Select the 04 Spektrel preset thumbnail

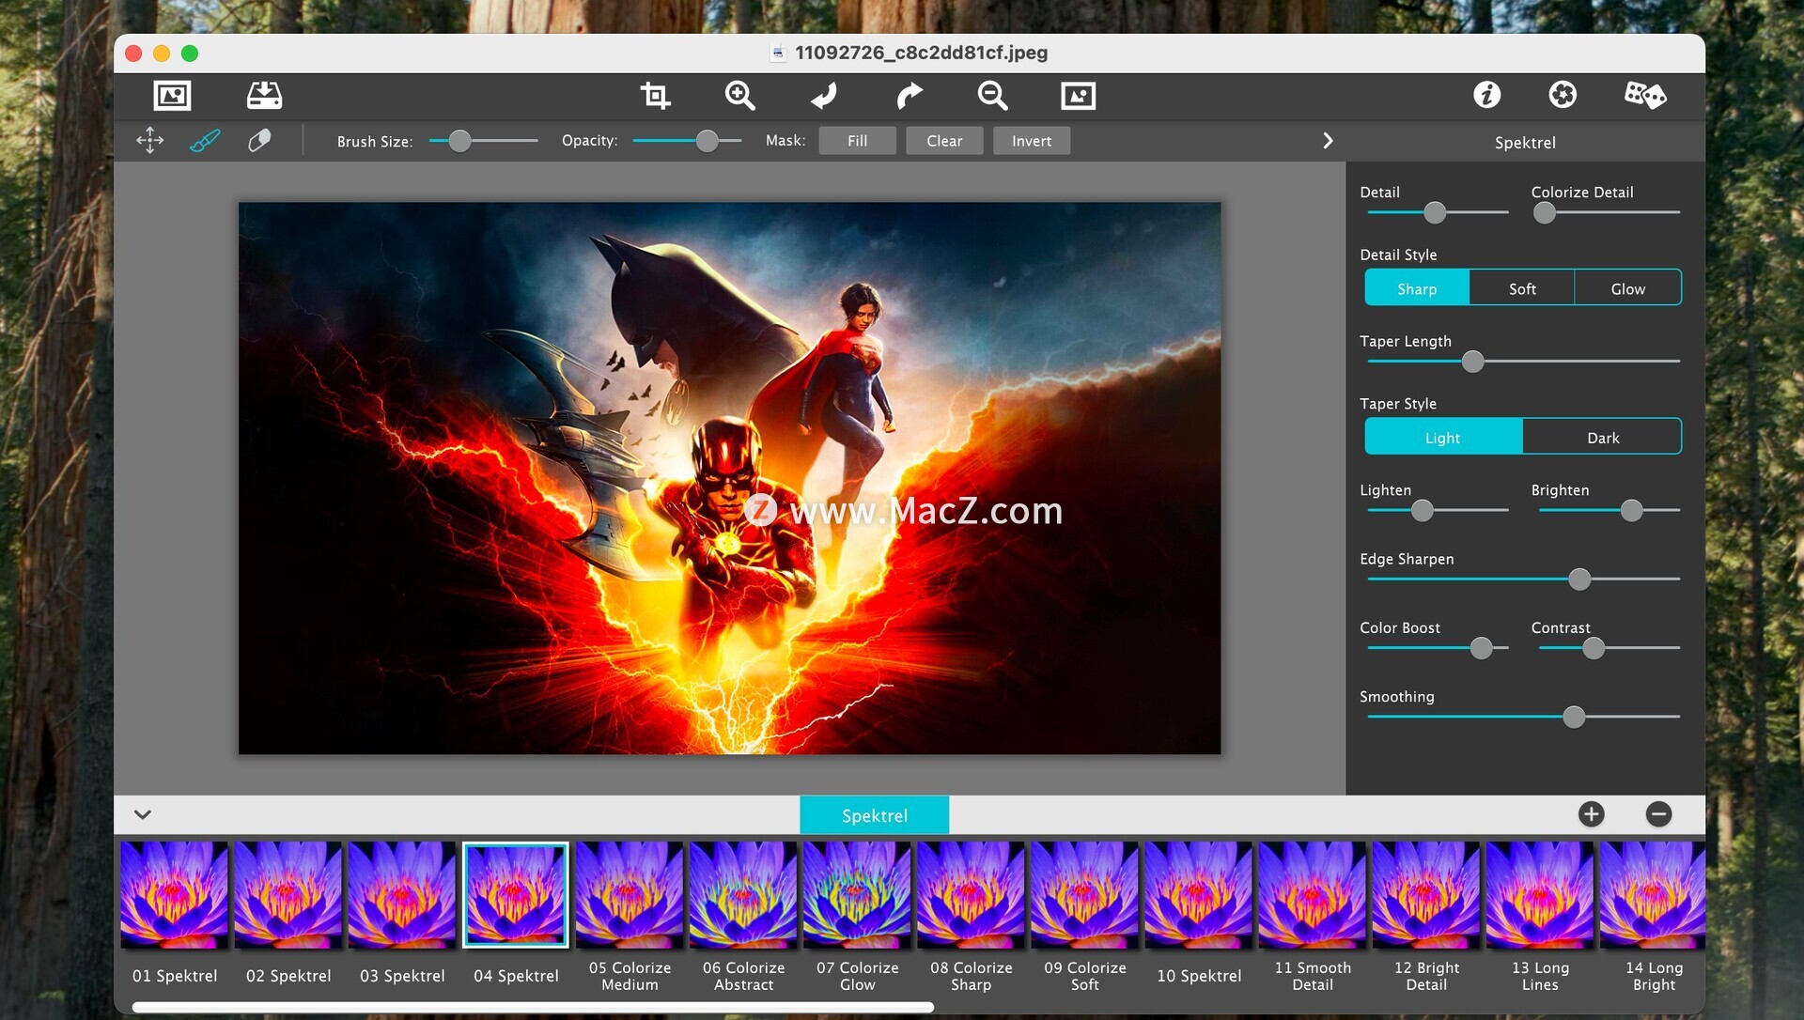516,895
